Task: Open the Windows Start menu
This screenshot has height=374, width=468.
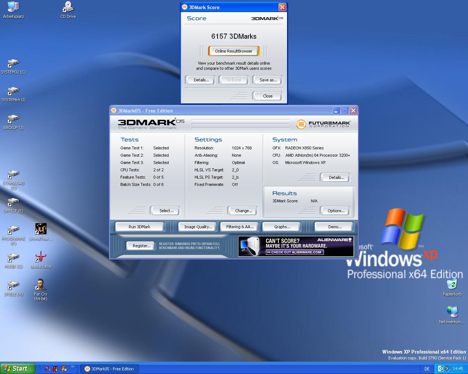Action: point(18,369)
